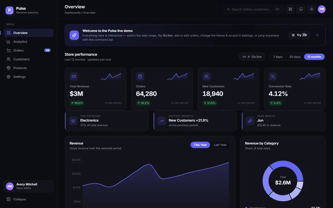Collapse the sidebar
Image resolution: width=333 pixels, height=208 pixels.
[29, 199]
